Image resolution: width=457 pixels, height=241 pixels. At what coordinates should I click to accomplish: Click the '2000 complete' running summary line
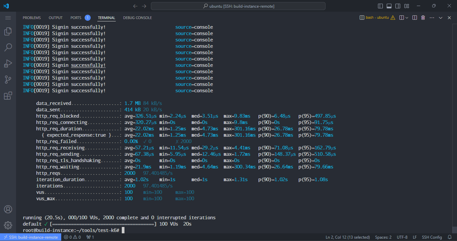(x=119, y=218)
